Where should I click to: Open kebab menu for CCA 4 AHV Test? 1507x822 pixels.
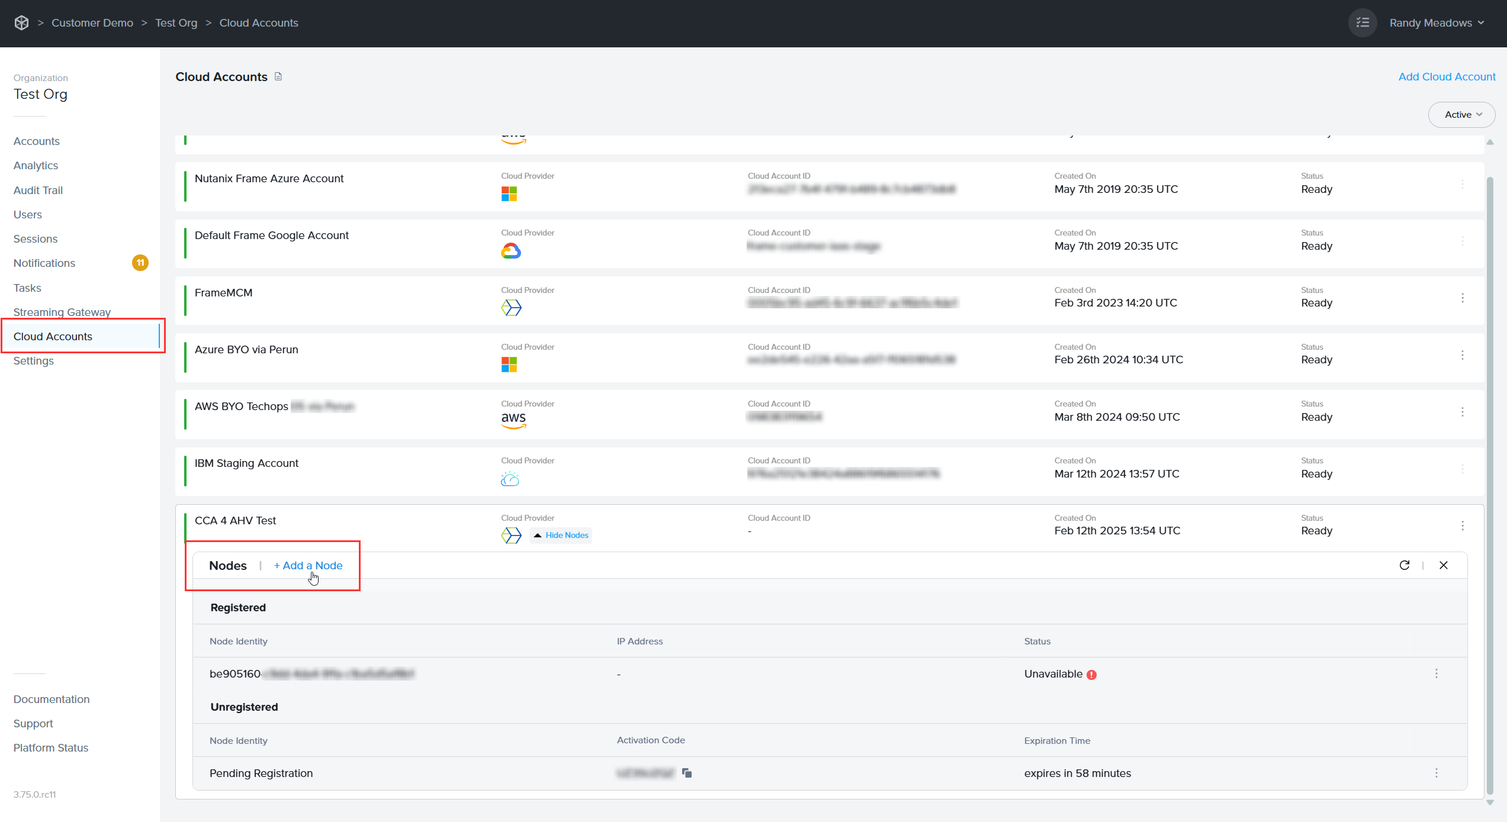(x=1463, y=526)
